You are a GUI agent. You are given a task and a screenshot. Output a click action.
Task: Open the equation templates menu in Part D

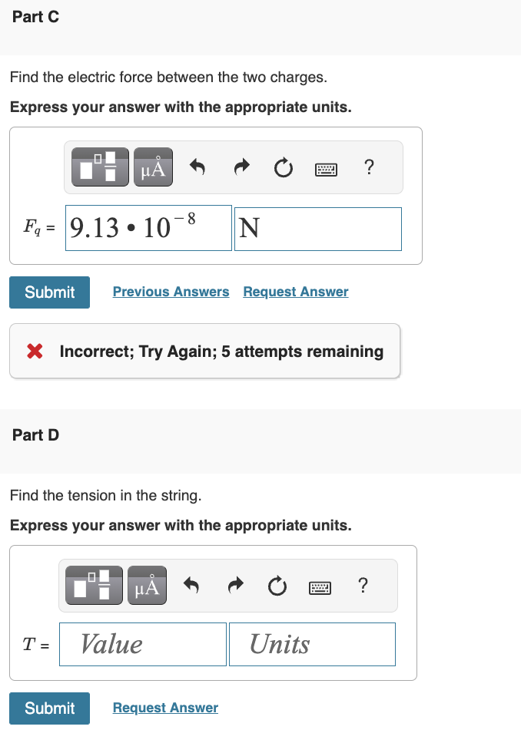click(92, 585)
